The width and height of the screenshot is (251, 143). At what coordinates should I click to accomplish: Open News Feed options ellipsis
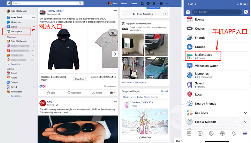point(33,17)
